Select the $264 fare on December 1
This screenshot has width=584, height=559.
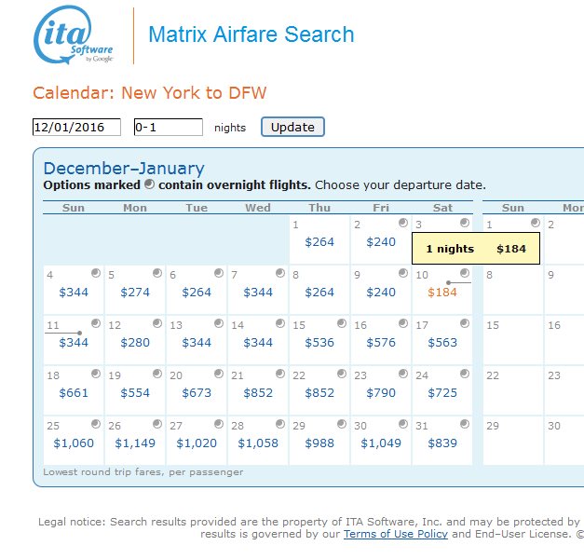pyautogui.click(x=319, y=242)
